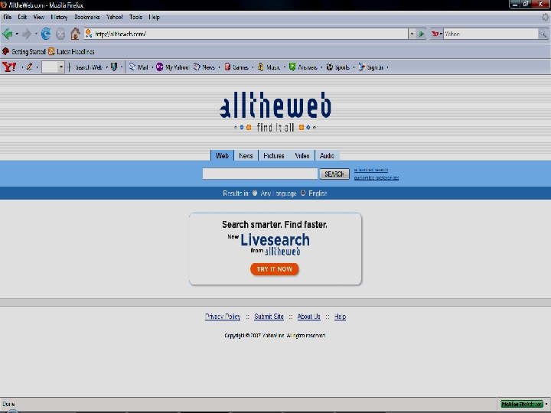Open the Help link in the footer

point(340,317)
